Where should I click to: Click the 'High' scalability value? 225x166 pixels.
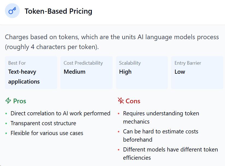point(125,72)
